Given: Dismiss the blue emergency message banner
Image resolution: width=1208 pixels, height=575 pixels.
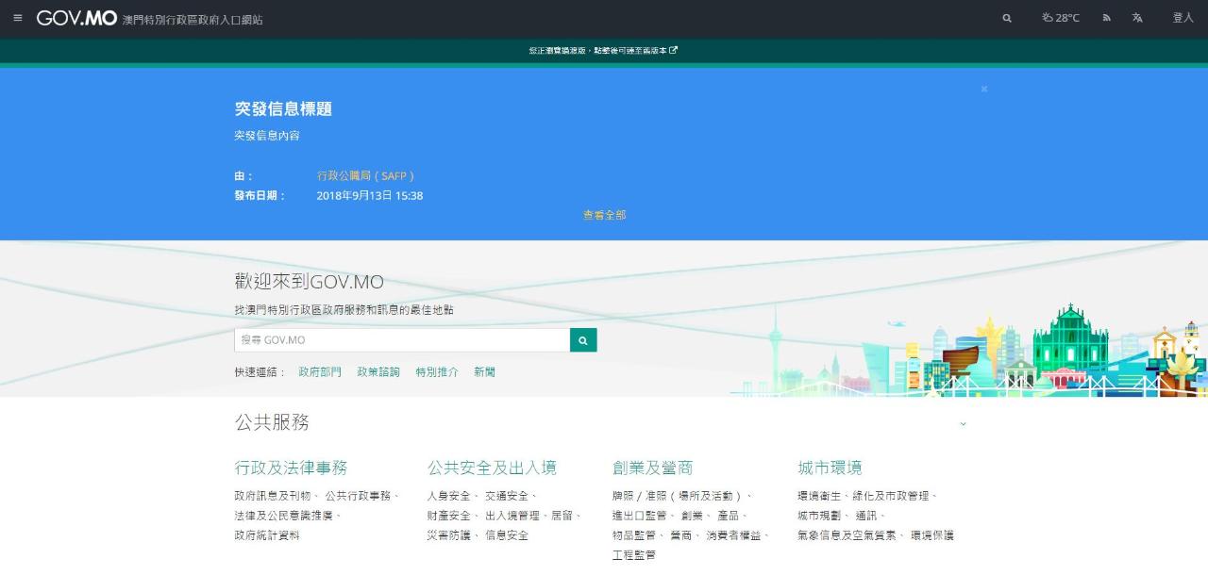Looking at the screenshot, I should click(983, 89).
